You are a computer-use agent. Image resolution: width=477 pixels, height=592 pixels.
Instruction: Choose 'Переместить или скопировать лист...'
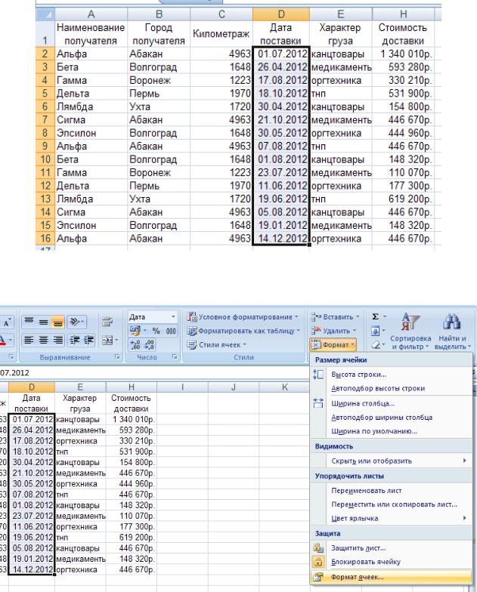coord(392,504)
